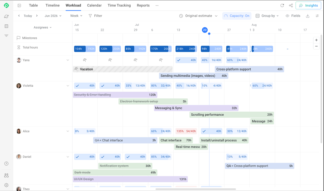Image resolution: width=324 pixels, height=191 pixels.
Task: Open the help question mark icon
Action: (6, 164)
